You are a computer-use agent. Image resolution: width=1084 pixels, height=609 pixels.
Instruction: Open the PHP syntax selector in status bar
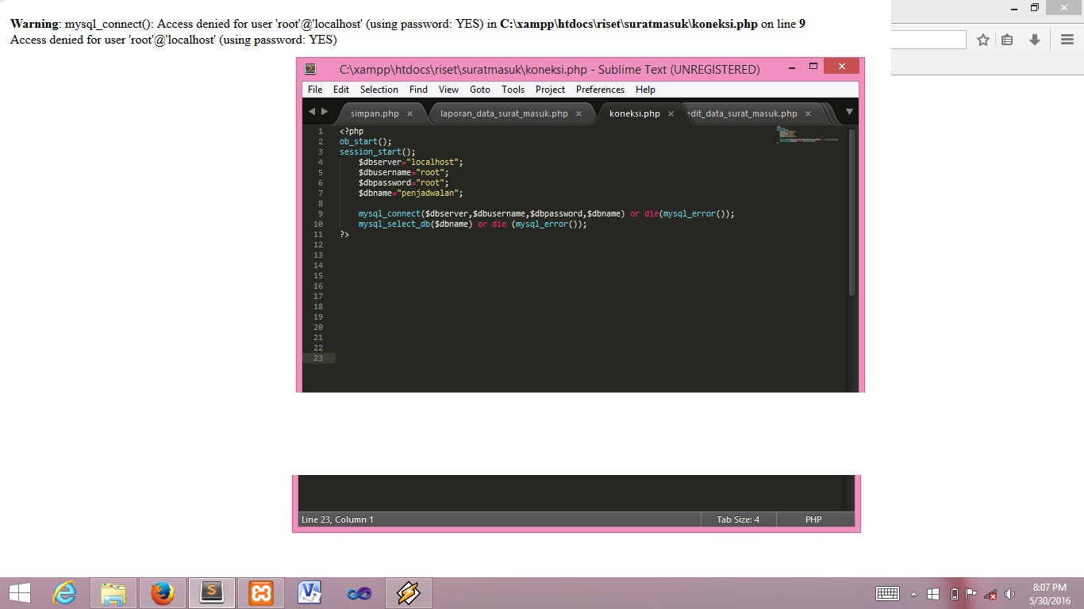click(813, 519)
